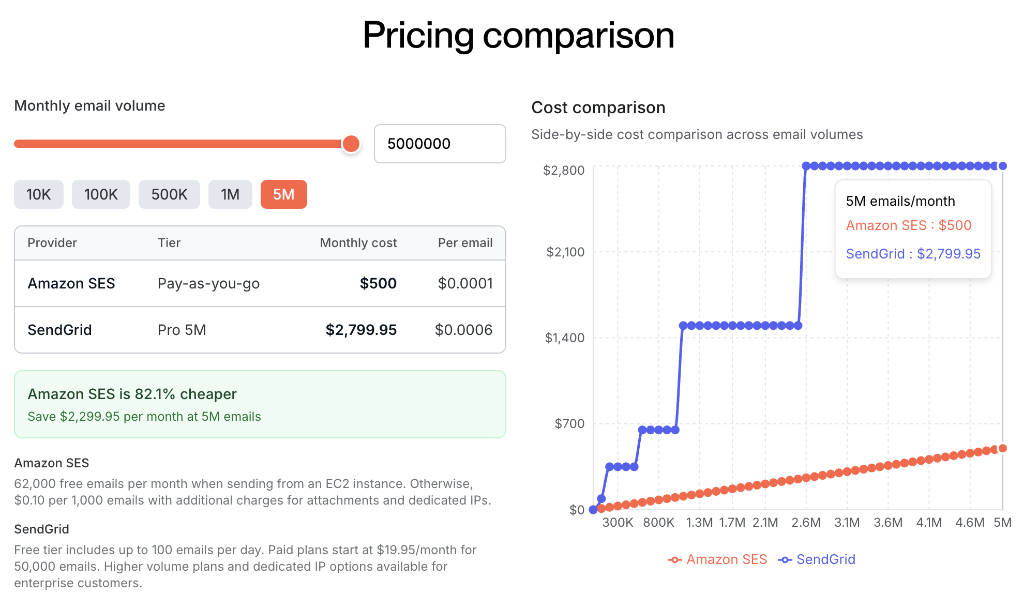Click the 2.6M label on chart axis
This screenshot has height=610, width=1023.
click(x=806, y=523)
